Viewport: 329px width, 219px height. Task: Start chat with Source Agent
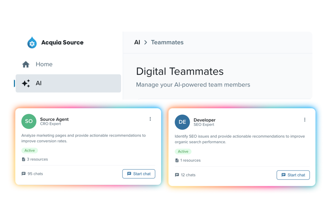[x=139, y=174]
